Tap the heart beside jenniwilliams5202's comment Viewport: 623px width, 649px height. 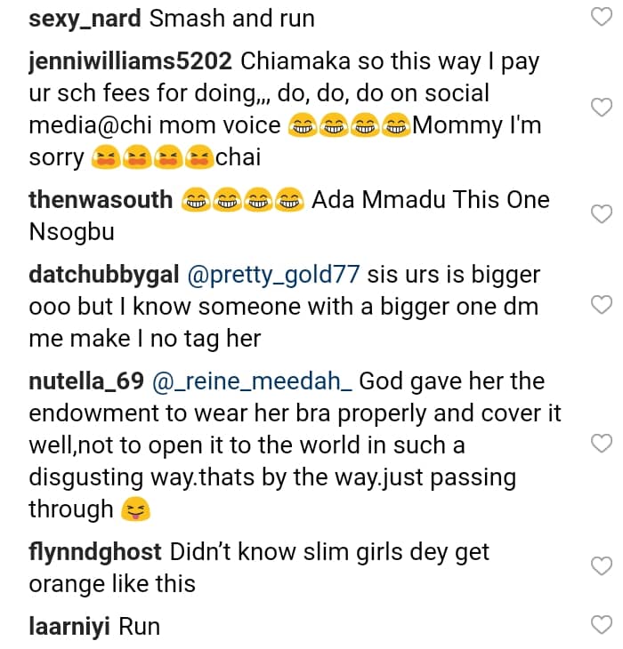pos(602,108)
